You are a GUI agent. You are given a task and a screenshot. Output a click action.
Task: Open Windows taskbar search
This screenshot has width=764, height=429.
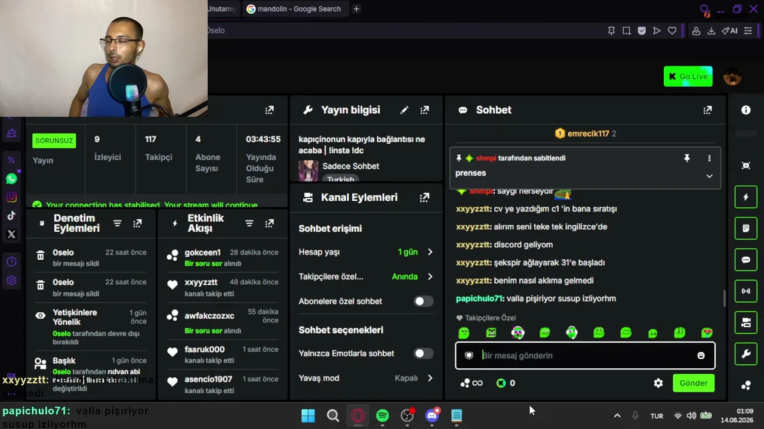click(333, 416)
